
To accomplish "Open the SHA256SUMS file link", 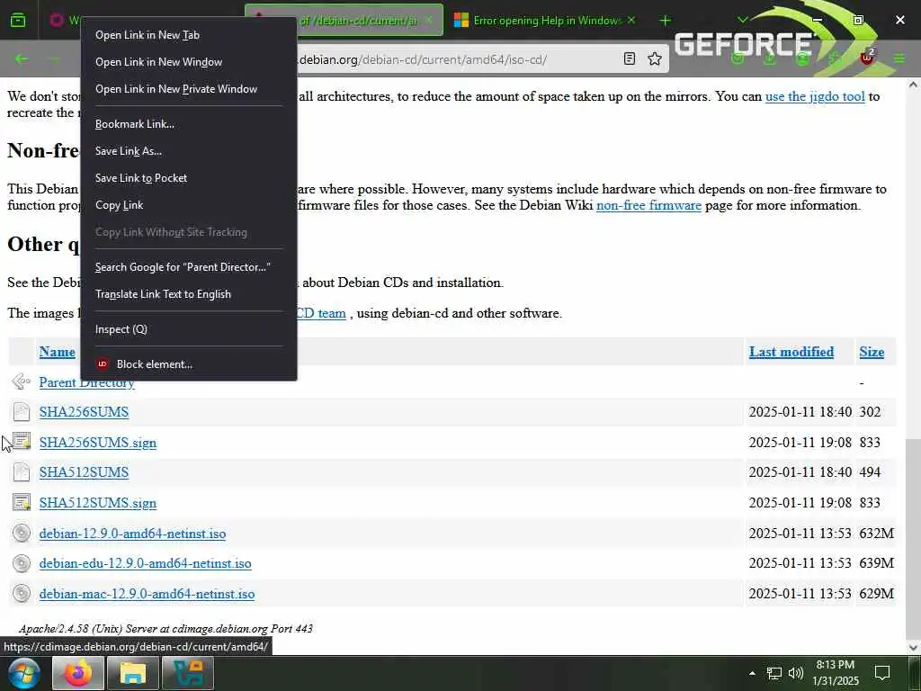I will click(x=84, y=412).
